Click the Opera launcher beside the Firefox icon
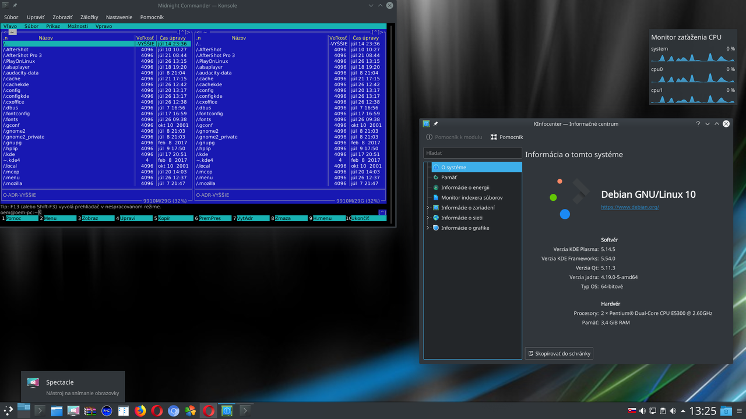 157,411
